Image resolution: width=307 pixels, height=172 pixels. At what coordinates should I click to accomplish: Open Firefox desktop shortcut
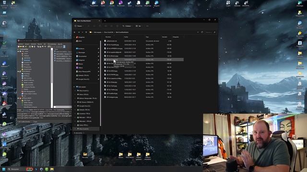pos(103,3)
